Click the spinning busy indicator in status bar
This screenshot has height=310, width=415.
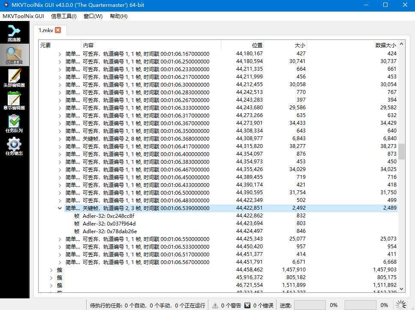[401, 305]
